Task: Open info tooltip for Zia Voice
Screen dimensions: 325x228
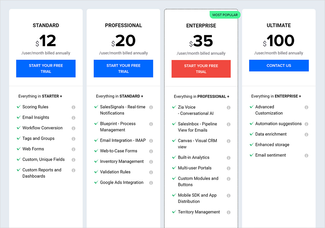Action: coord(228,108)
